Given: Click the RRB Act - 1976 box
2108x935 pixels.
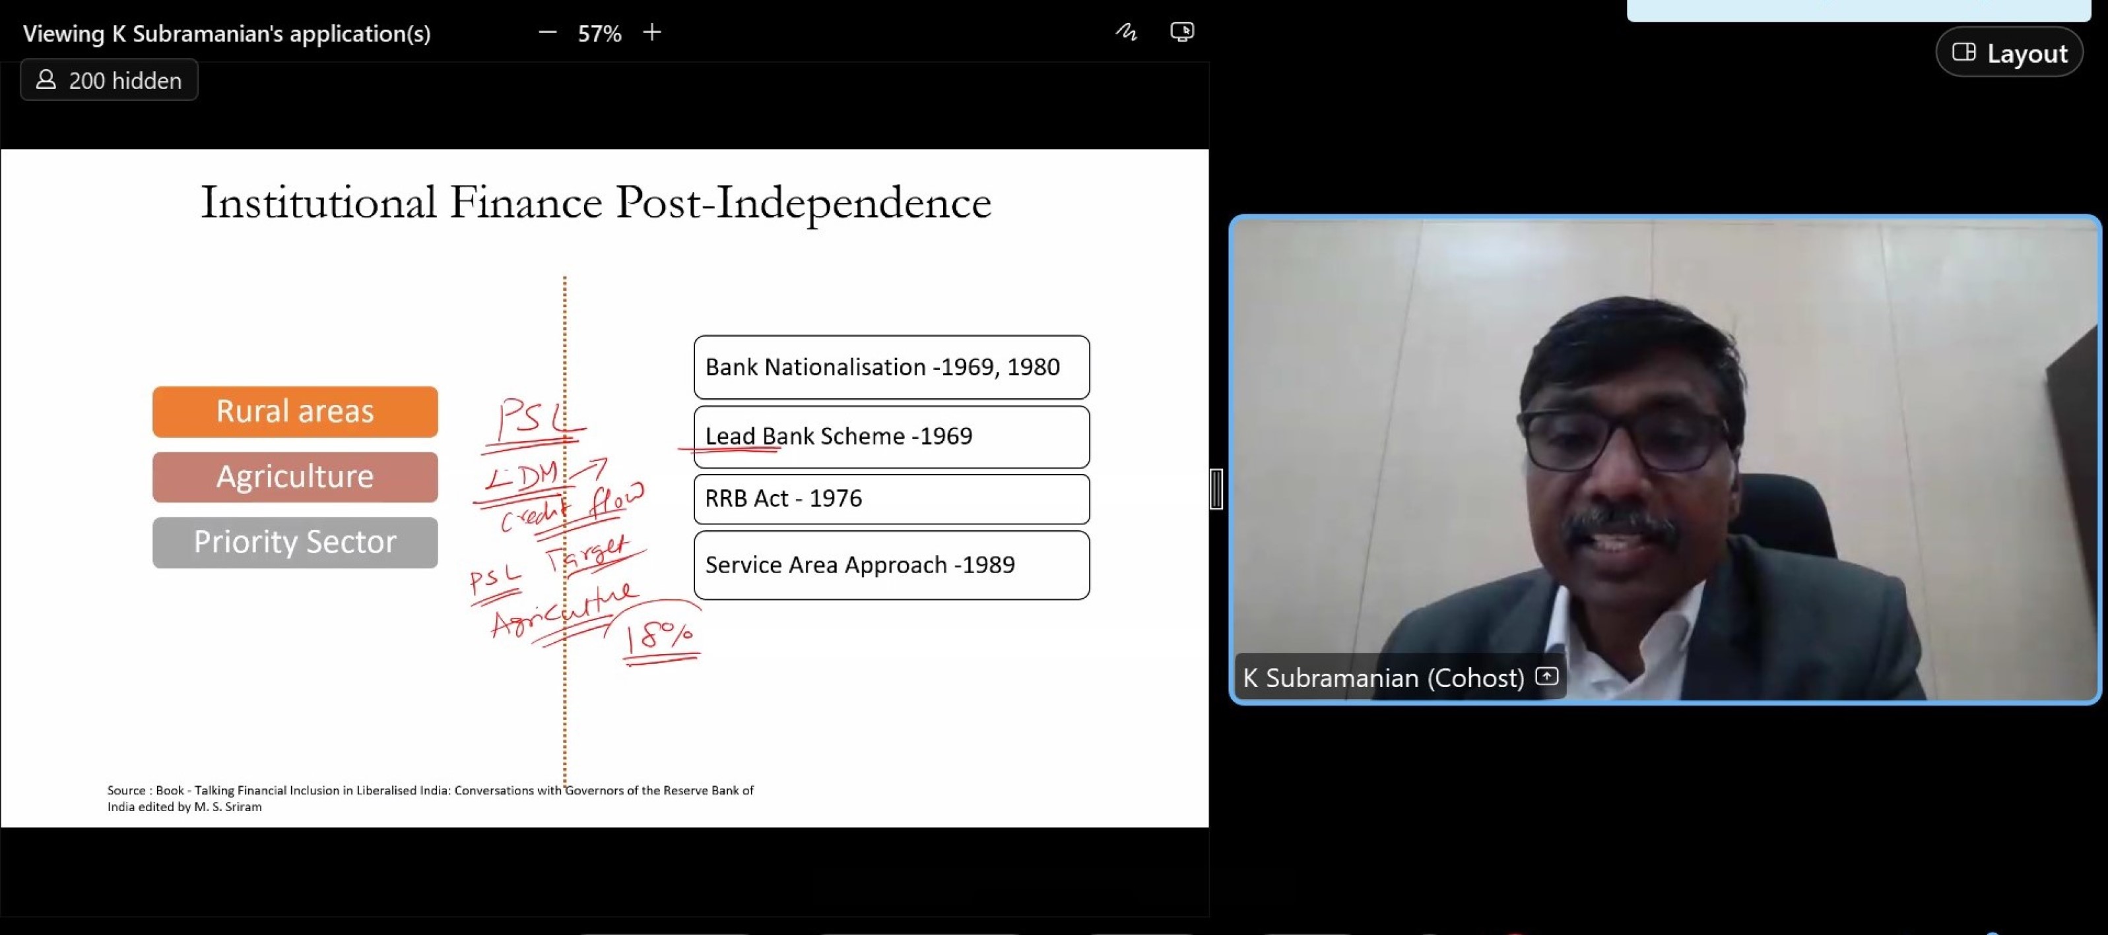Looking at the screenshot, I should pos(891,498).
